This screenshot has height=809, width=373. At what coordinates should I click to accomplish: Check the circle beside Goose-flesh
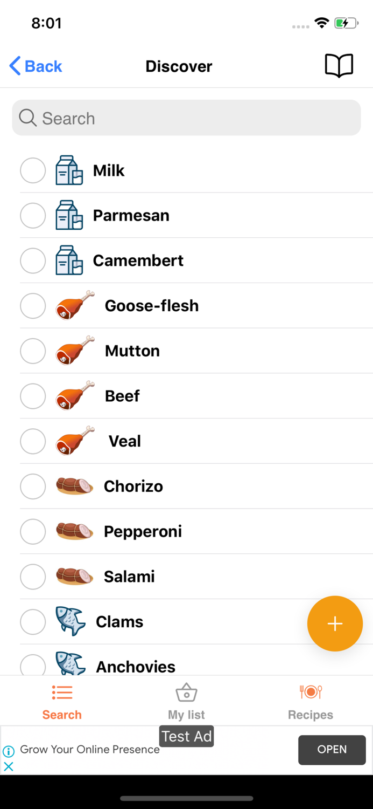click(x=33, y=306)
